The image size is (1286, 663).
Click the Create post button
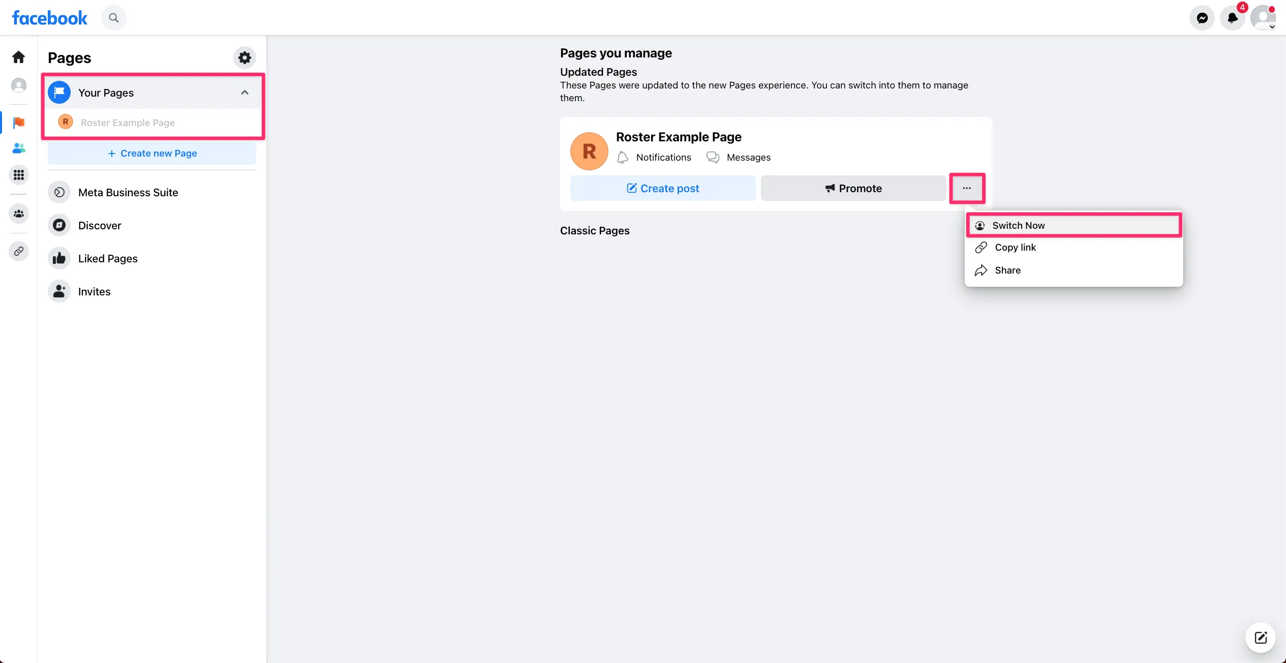(663, 188)
